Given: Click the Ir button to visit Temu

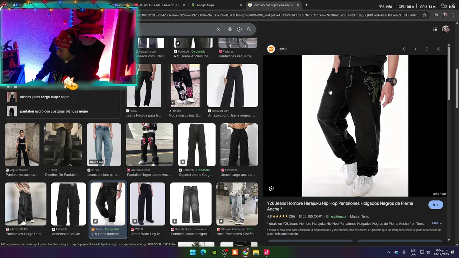Looking at the screenshot, I should 436,205.
